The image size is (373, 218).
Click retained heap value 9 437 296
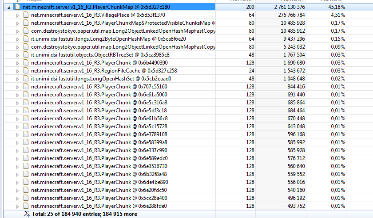[294, 39]
